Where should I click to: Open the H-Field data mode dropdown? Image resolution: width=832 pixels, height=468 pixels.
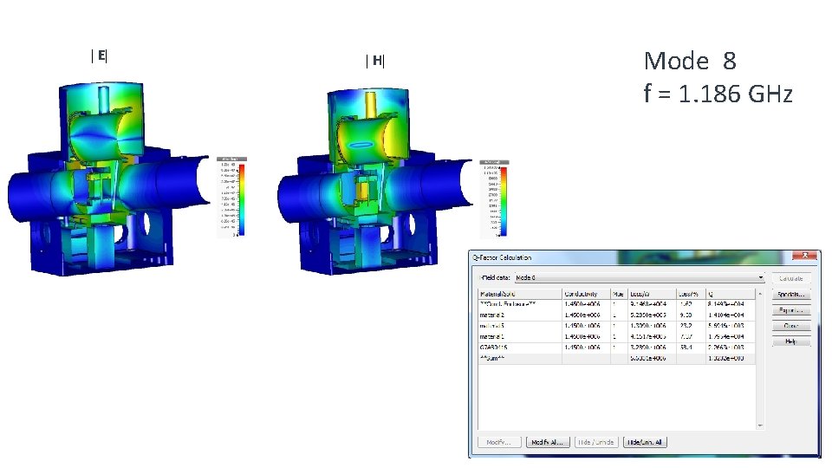640,277
